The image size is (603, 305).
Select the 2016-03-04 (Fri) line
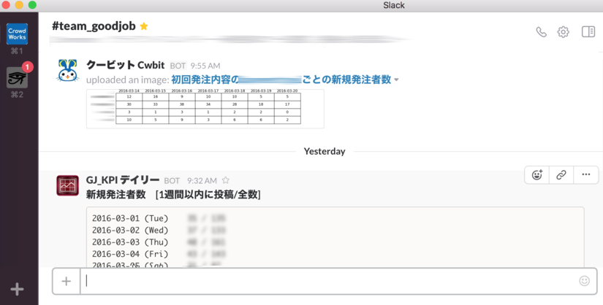coord(159,254)
